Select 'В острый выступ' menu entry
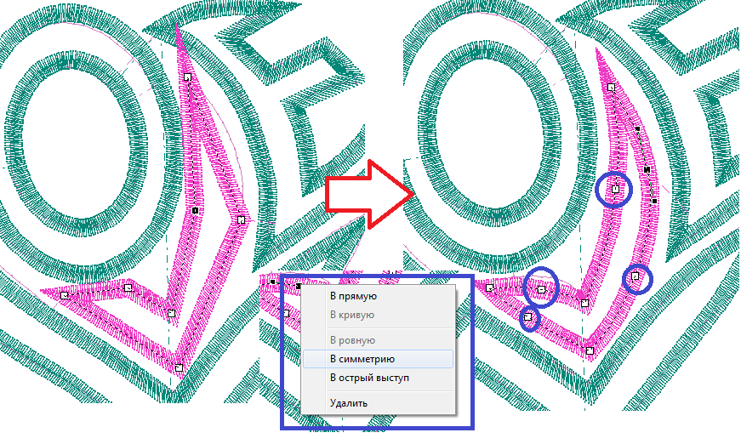Viewport: 741px width, 444px height. 378,378
